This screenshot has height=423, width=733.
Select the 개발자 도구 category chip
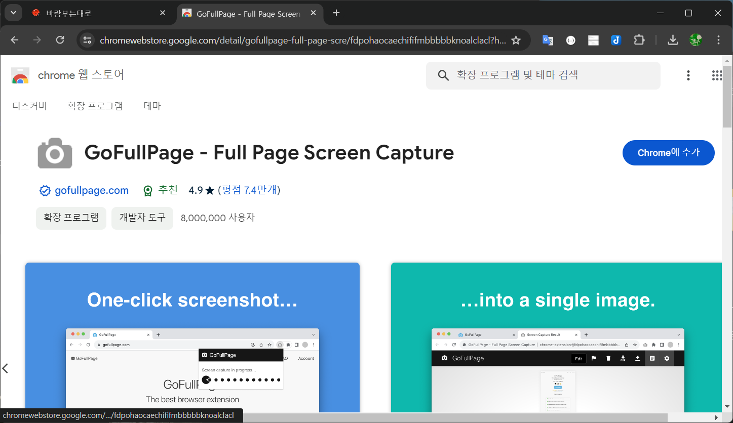tap(142, 218)
